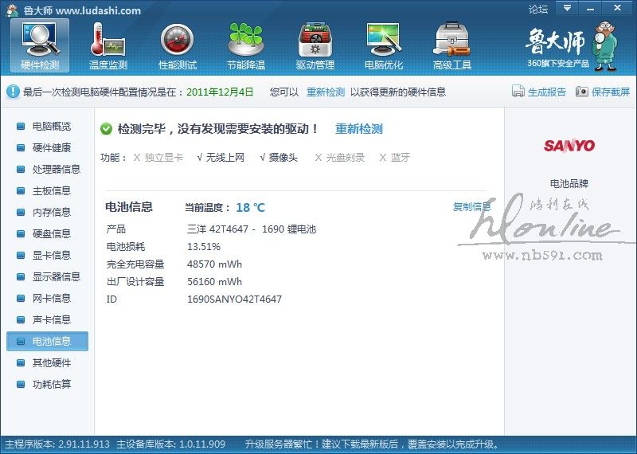Click 保存截屏 to save screenshot
The width and height of the screenshot is (637, 454).
[603, 92]
